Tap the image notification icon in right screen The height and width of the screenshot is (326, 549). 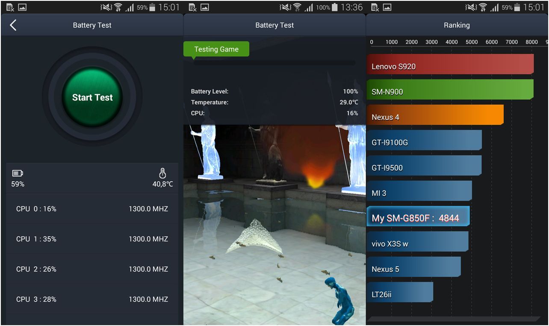coord(387,7)
